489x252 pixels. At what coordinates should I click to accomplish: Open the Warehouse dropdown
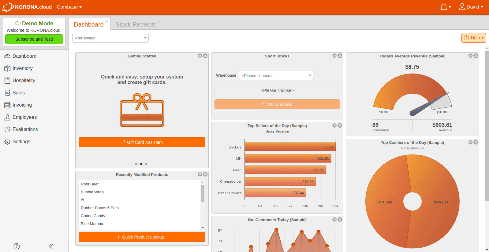(276, 75)
